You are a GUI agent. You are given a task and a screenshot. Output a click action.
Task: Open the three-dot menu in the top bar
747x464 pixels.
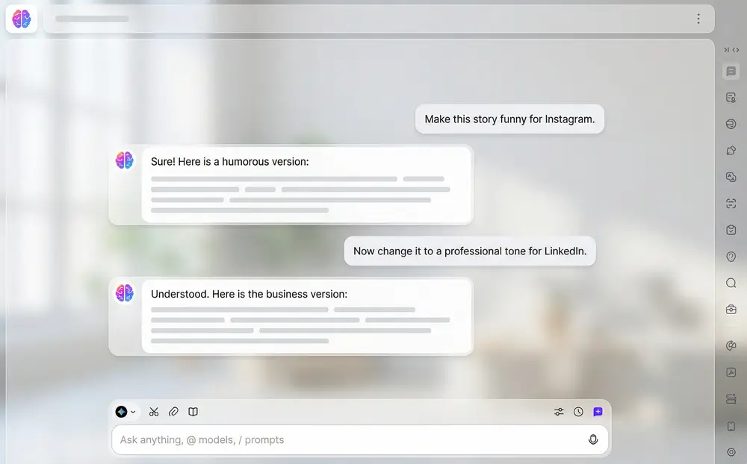pyautogui.click(x=698, y=19)
